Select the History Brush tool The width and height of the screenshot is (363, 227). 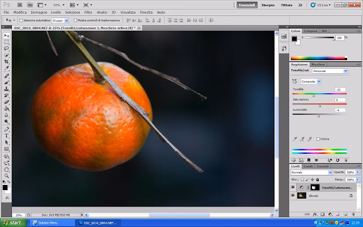point(6,95)
